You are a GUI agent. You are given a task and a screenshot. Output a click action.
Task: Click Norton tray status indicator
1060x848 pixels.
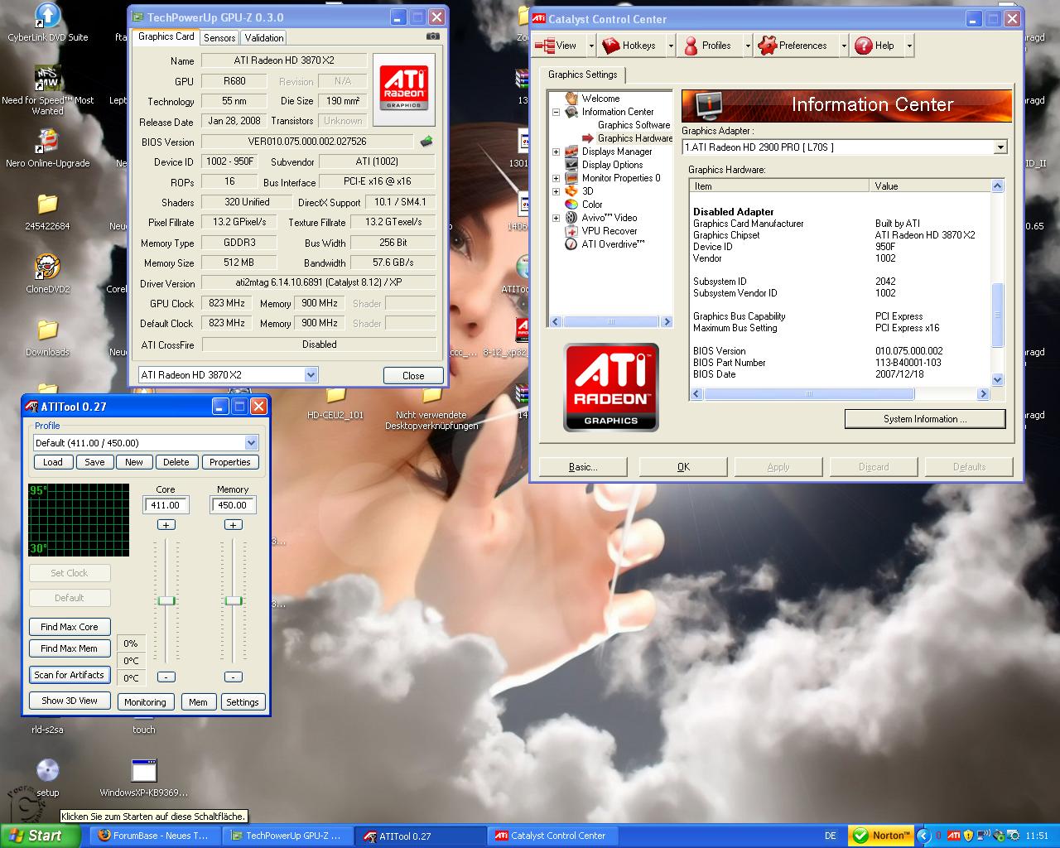click(x=883, y=836)
